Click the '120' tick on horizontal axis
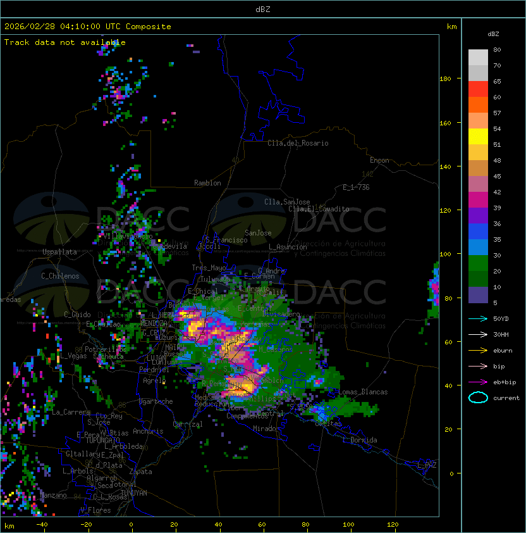The width and height of the screenshot is (526, 533). (x=393, y=525)
